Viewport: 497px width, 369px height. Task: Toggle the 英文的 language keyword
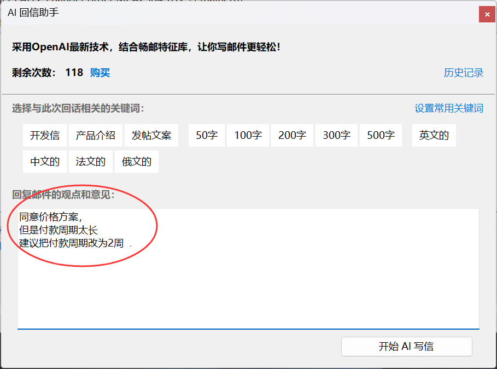coord(434,136)
